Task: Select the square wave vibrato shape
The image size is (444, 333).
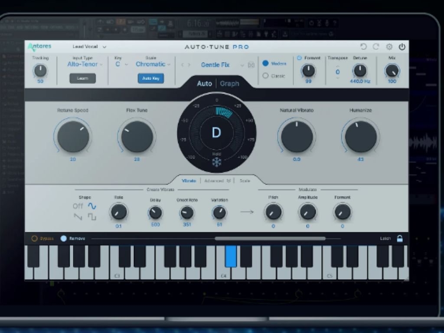Action: pos(92,217)
